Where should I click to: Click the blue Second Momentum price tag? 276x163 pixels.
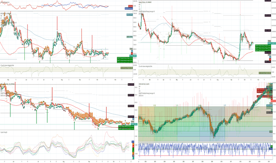point(129,8)
